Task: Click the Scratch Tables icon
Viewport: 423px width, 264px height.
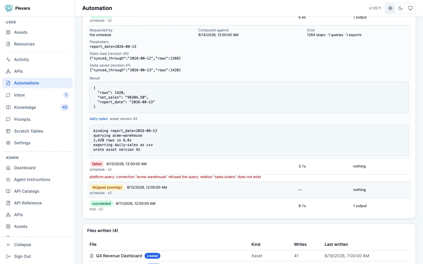Action: (x=8, y=131)
